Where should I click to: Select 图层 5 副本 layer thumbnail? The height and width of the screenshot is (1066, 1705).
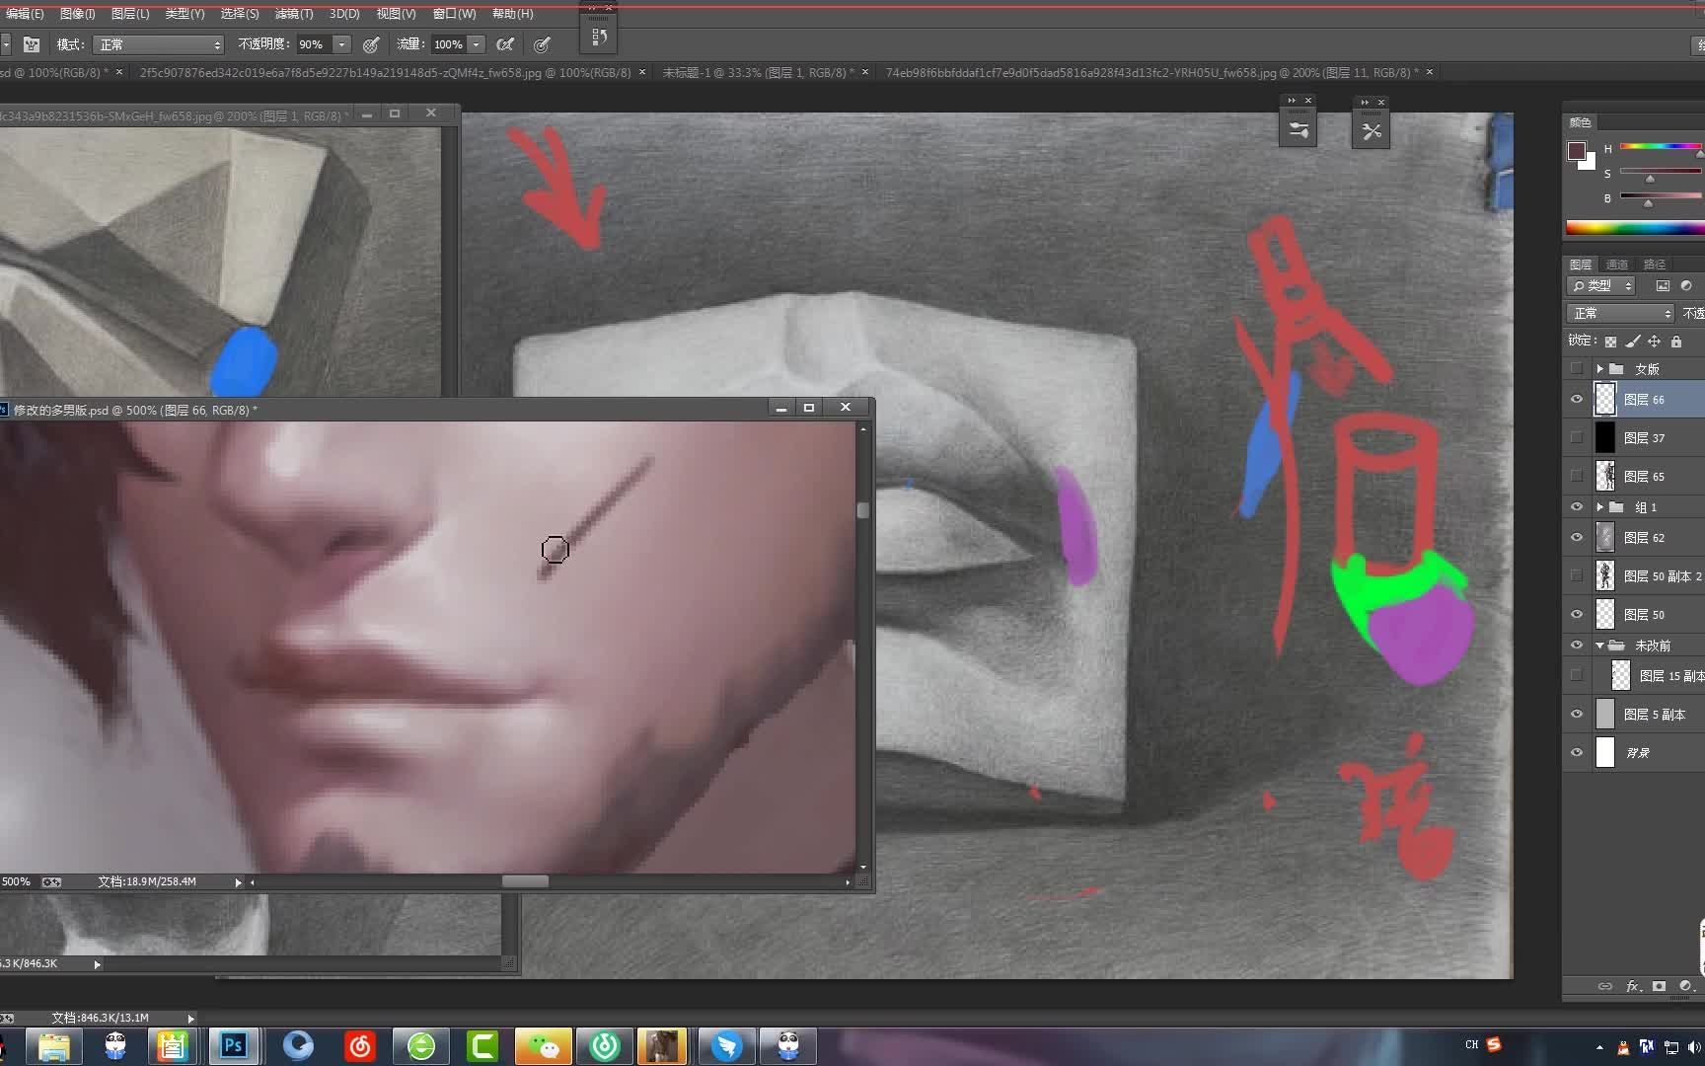click(1605, 714)
